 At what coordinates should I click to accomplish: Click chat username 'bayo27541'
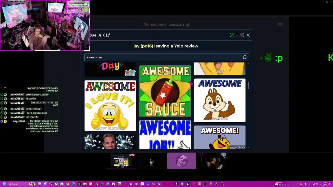[19, 121]
